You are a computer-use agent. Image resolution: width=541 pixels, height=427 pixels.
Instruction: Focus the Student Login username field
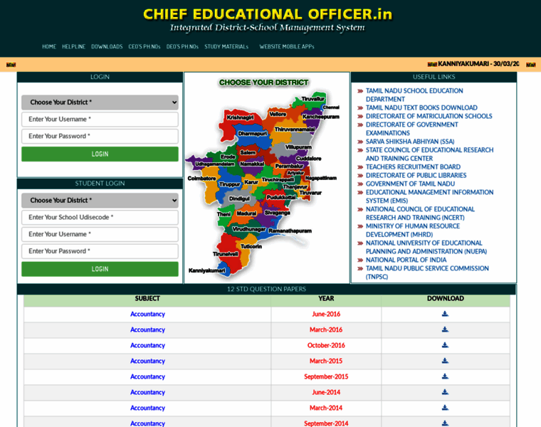click(100, 234)
